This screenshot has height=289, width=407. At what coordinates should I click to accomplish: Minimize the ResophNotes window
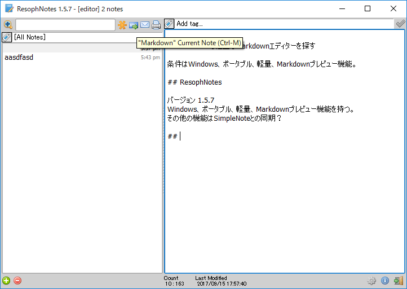[x=342, y=8]
